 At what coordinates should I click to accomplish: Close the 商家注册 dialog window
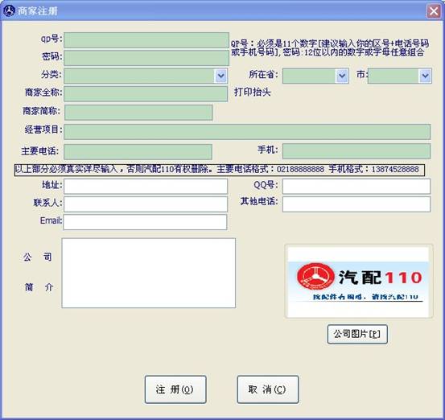coord(434,11)
